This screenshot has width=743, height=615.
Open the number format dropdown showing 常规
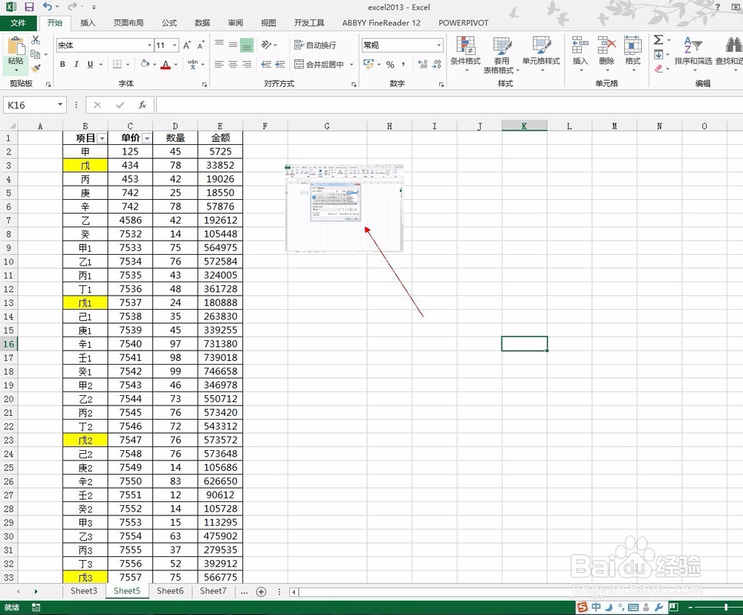[x=440, y=45]
